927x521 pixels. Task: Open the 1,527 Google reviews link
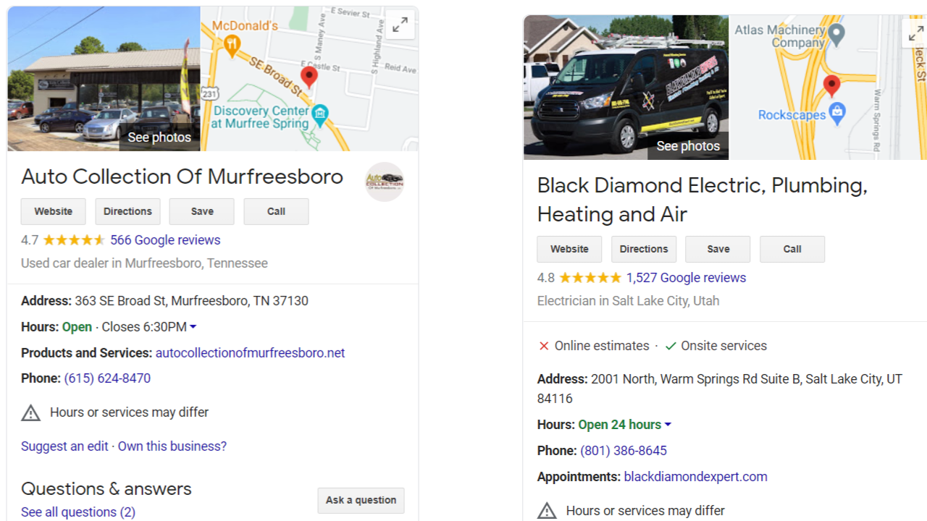pos(686,278)
